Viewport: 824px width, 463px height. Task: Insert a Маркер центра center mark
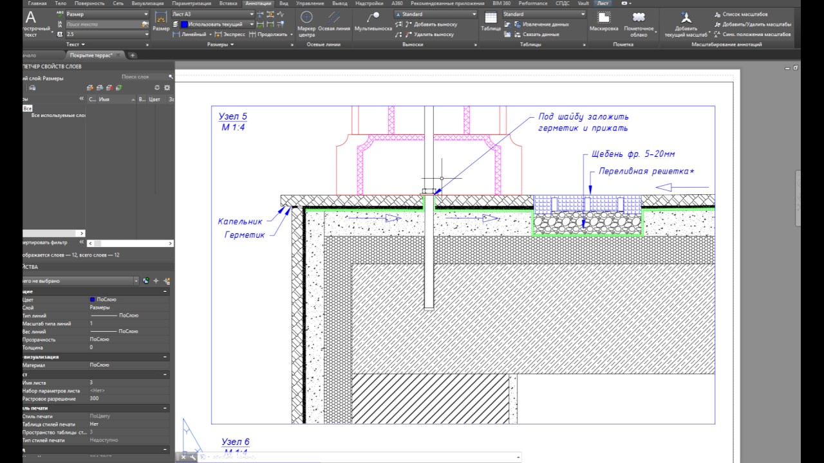point(306,23)
